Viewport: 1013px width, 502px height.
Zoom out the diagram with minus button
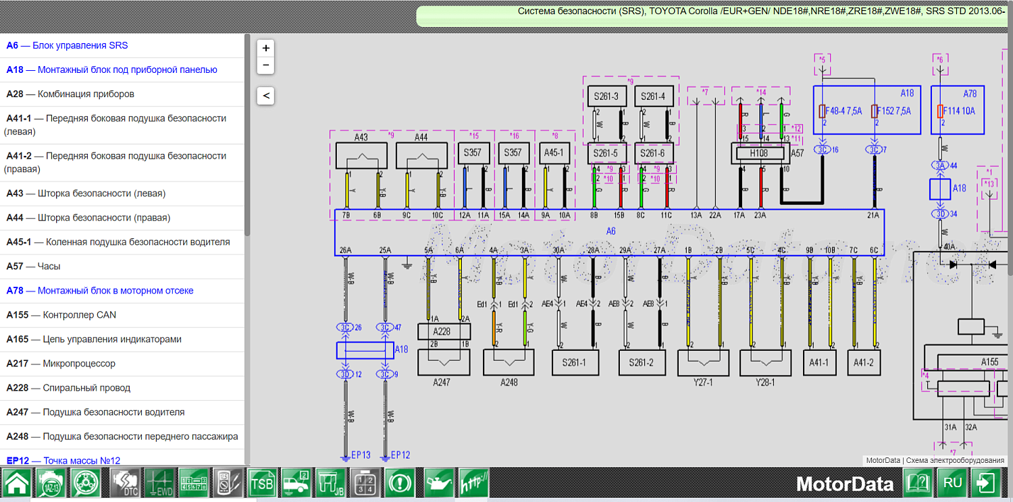tap(266, 65)
